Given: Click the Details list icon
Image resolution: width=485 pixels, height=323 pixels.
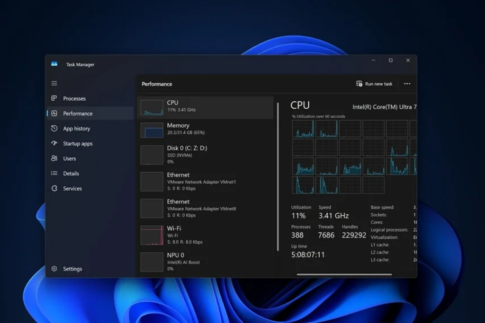Looking at the screenshot, I should pos(54,174).
